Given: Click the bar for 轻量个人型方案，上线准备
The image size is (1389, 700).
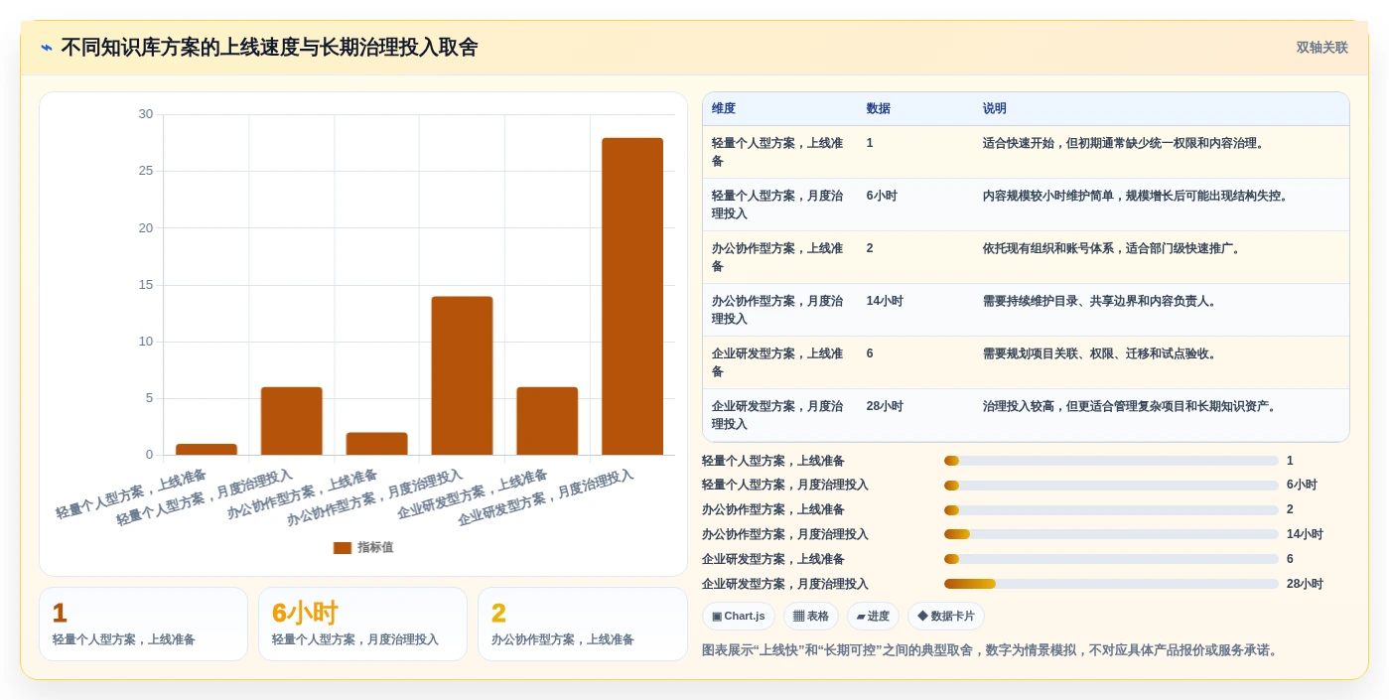Looking at the screenshot, I should [x=207, y=450].
